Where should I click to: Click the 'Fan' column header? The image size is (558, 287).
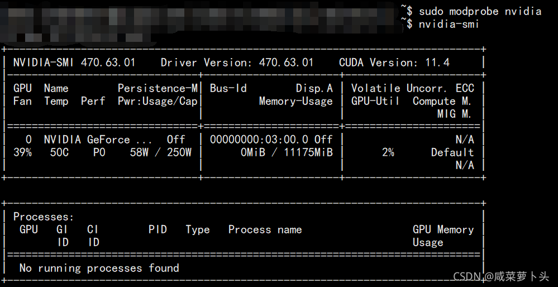(22, 101)
